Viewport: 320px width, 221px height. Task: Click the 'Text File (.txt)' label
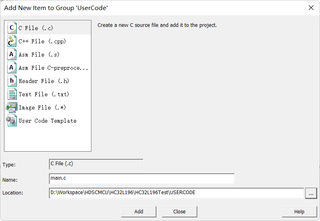tap(44, 94)
